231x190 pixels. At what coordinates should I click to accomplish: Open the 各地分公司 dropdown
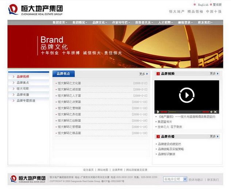click(175, 179)
